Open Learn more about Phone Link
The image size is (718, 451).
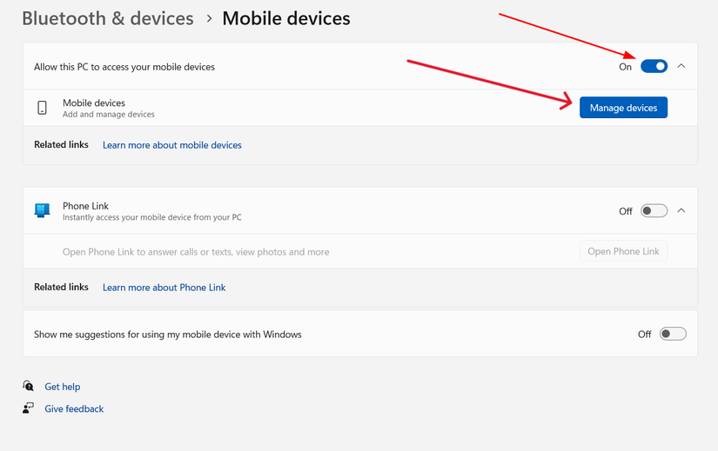(x=164, y=288)
